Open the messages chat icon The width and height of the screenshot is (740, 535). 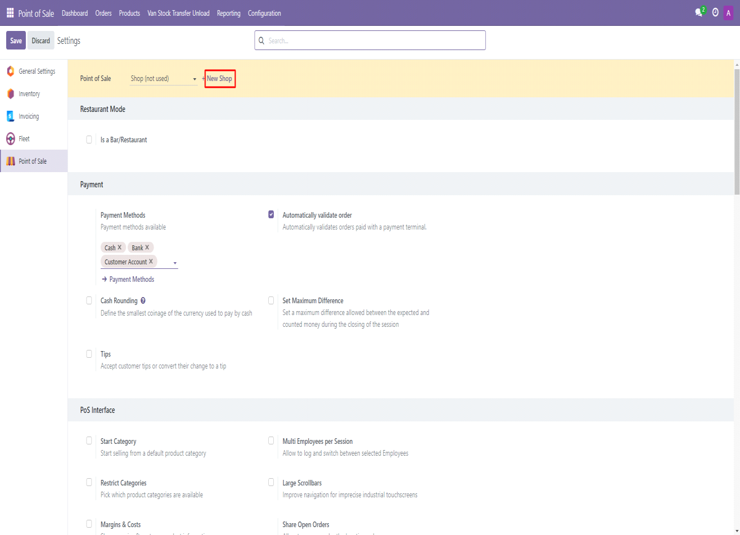699,12
